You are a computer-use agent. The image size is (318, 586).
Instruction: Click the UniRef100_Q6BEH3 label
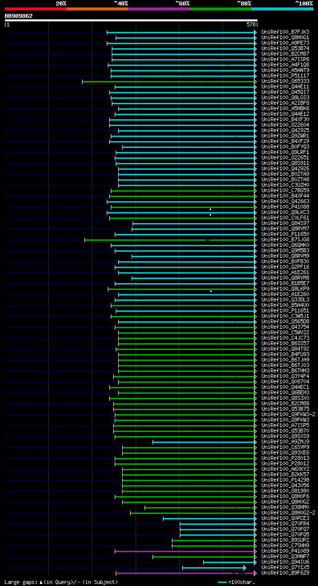[x=285, y=392]
